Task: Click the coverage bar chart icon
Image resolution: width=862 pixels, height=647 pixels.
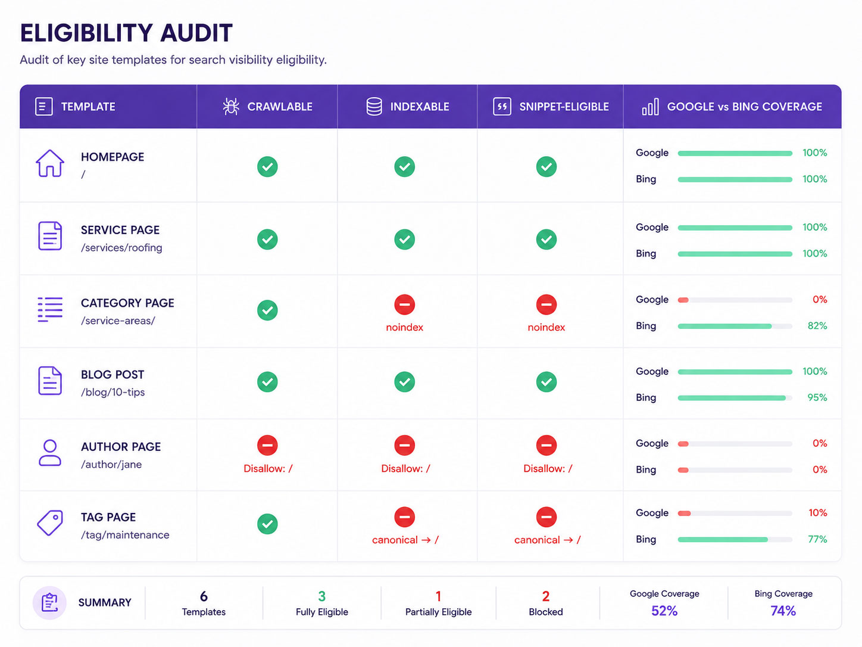Action: pyautogui.click(x=650, y=107)
